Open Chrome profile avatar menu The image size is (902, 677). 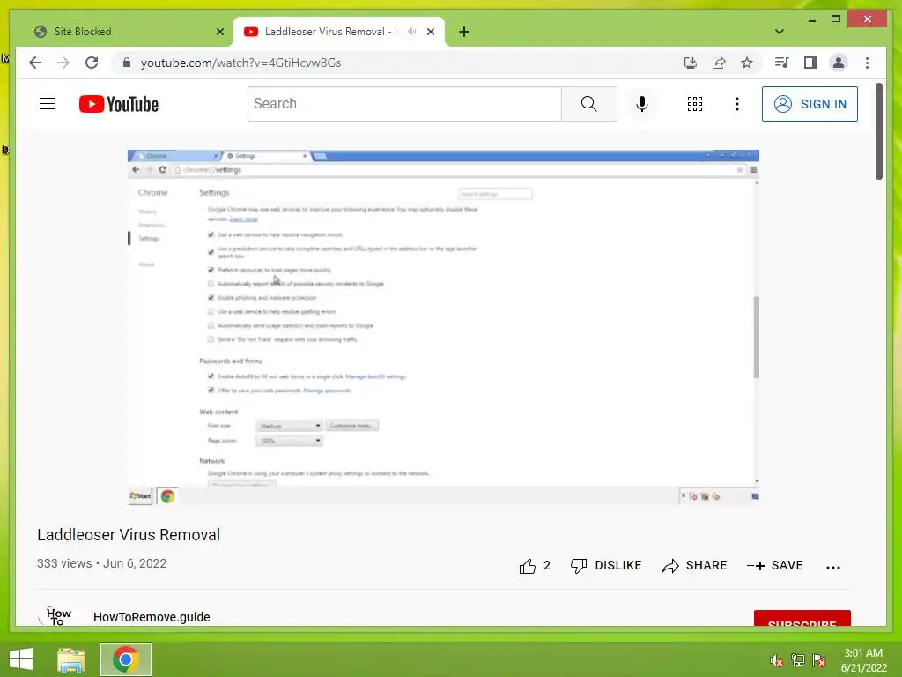tap(839, 63)
